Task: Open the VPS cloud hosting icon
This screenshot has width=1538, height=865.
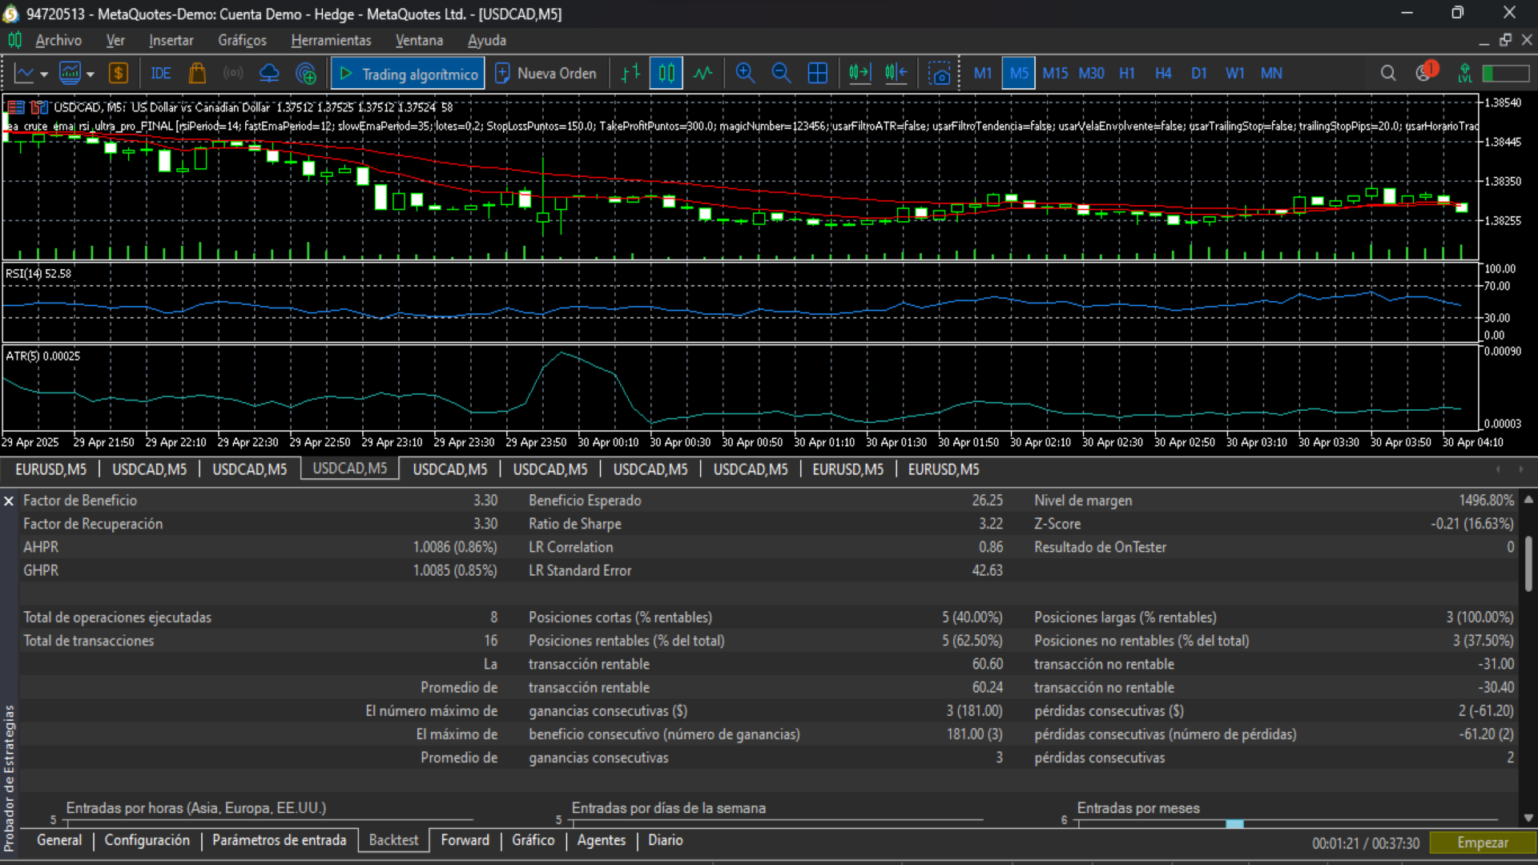Action: pyautogui.click(x=269, y=74)
